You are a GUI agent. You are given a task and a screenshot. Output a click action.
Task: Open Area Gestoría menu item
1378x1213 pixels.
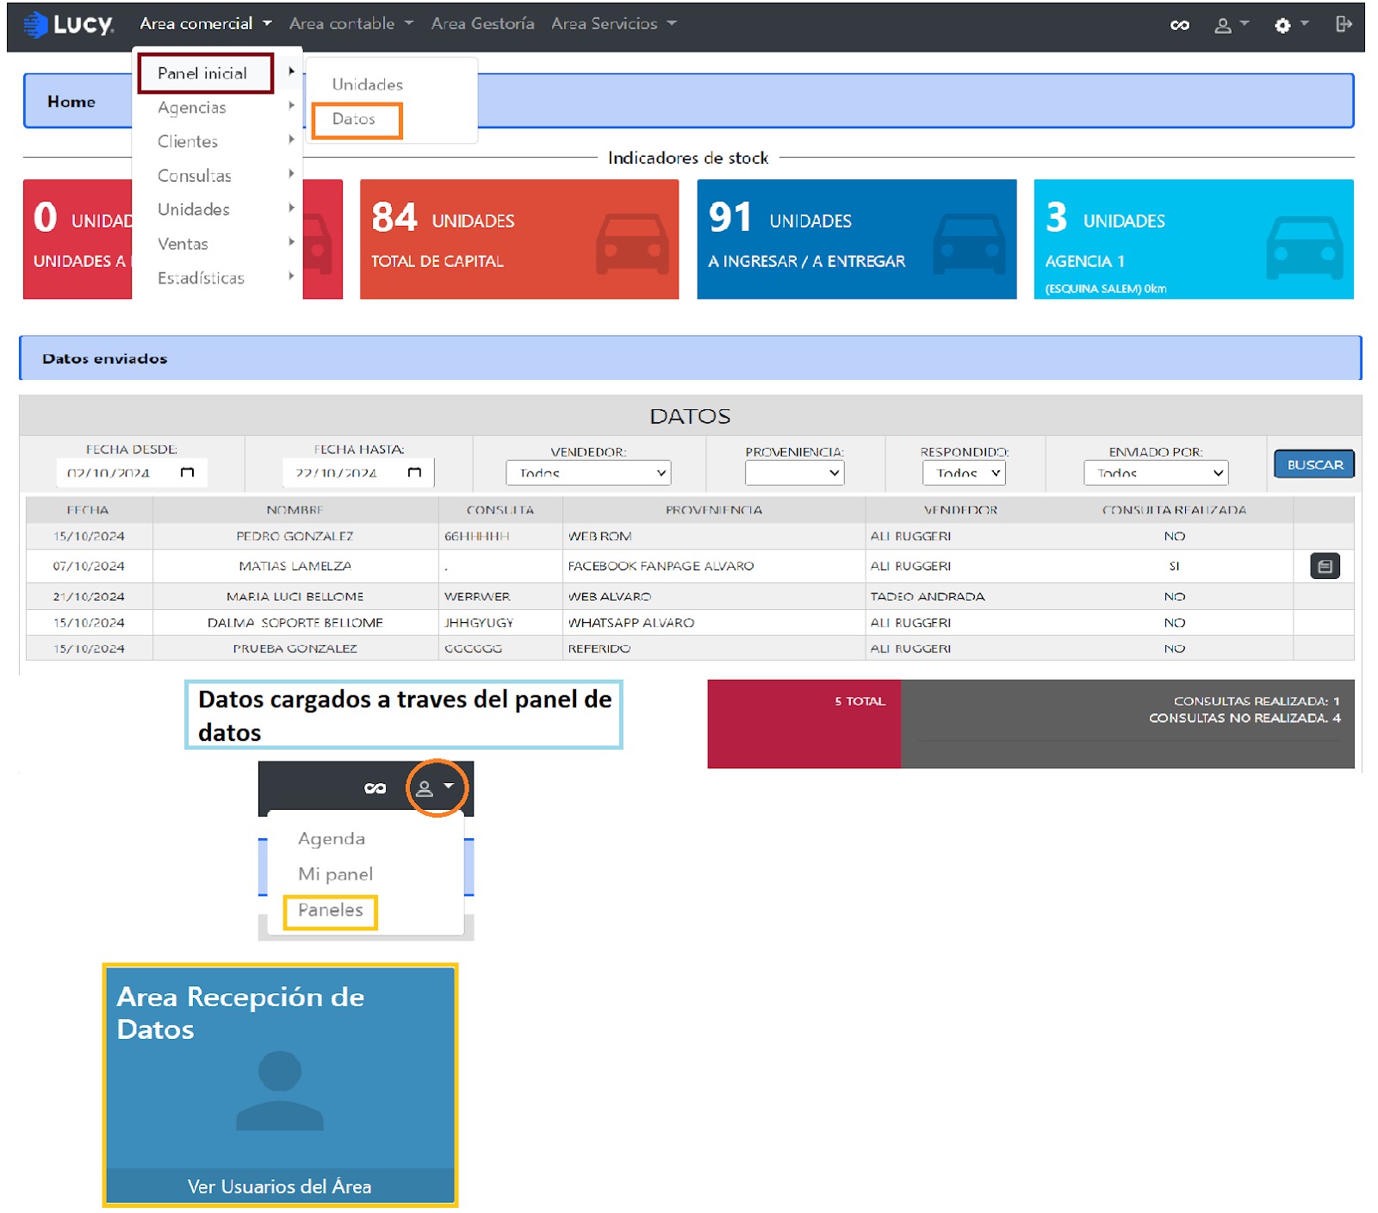click(482, 24)
